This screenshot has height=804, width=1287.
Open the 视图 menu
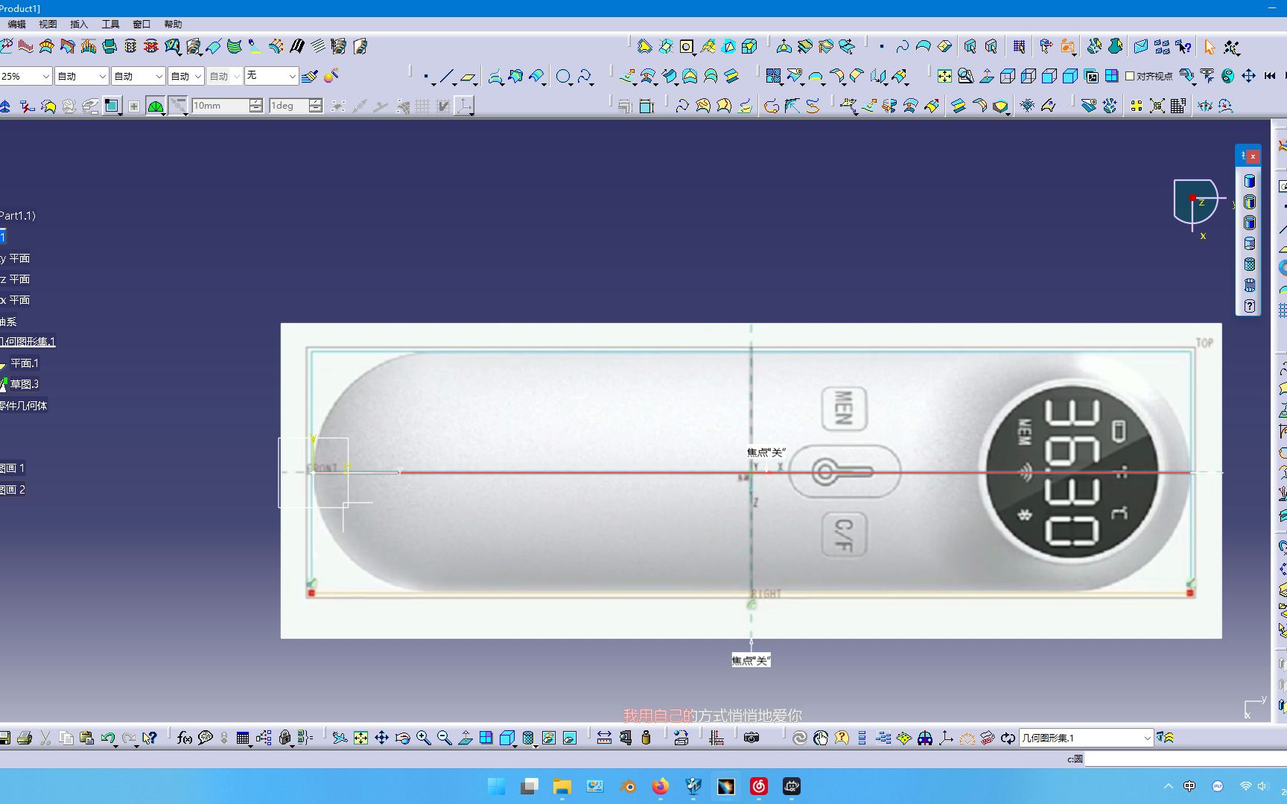coord(48,24)
